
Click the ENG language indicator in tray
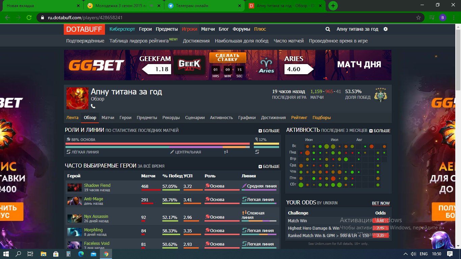tap(424, 254)
